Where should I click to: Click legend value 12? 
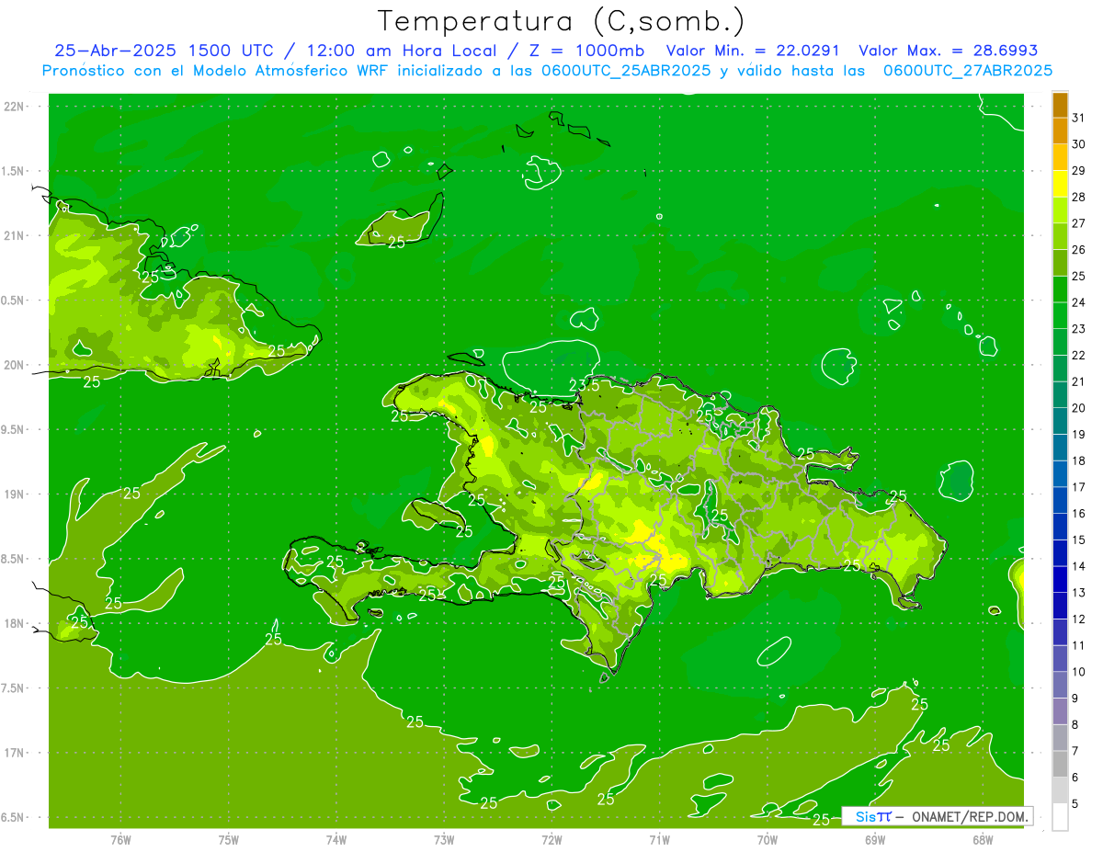click(x=1078, y=619)
